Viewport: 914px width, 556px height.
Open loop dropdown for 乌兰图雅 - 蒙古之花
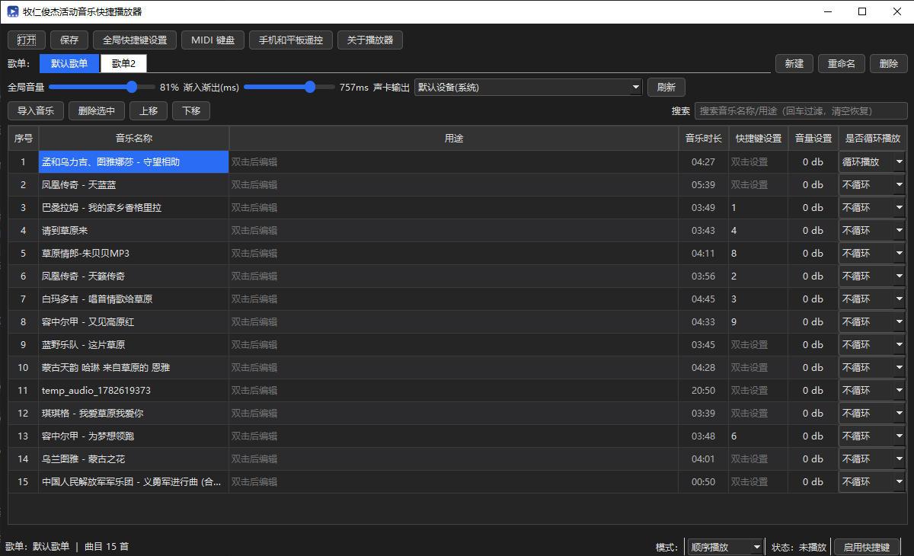pos(873,459)
